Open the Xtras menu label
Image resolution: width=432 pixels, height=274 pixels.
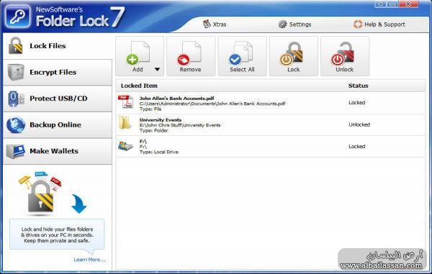(x=220, y=24)
